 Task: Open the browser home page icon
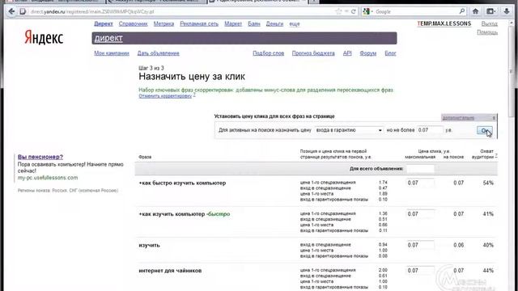pyautogui.click(x=475, y=11)
